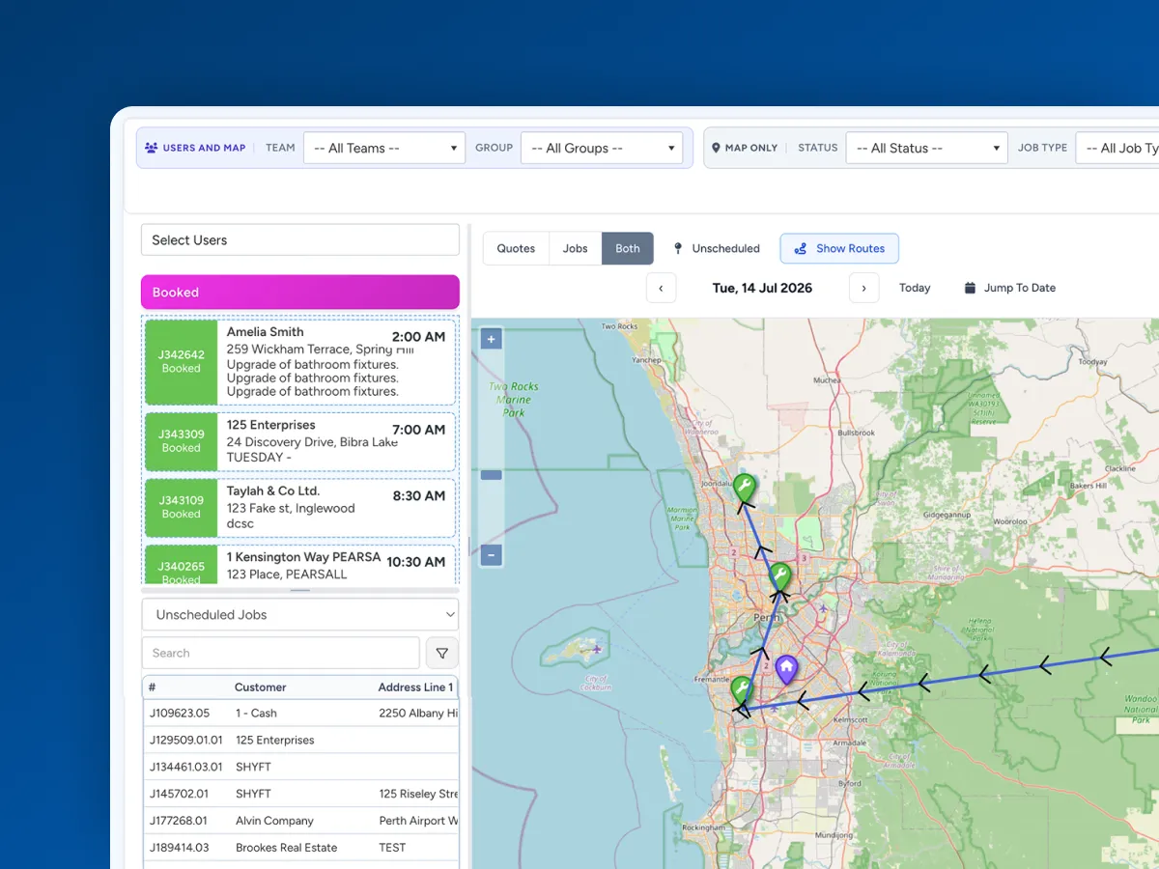Select row J129509.01.01
The width and height of the screenshot is (1159, 869).
pyautogui.click(x=300, y=741)
